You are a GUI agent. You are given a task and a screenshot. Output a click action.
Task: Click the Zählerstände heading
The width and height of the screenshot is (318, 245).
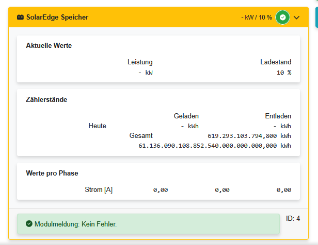point(46,99)
